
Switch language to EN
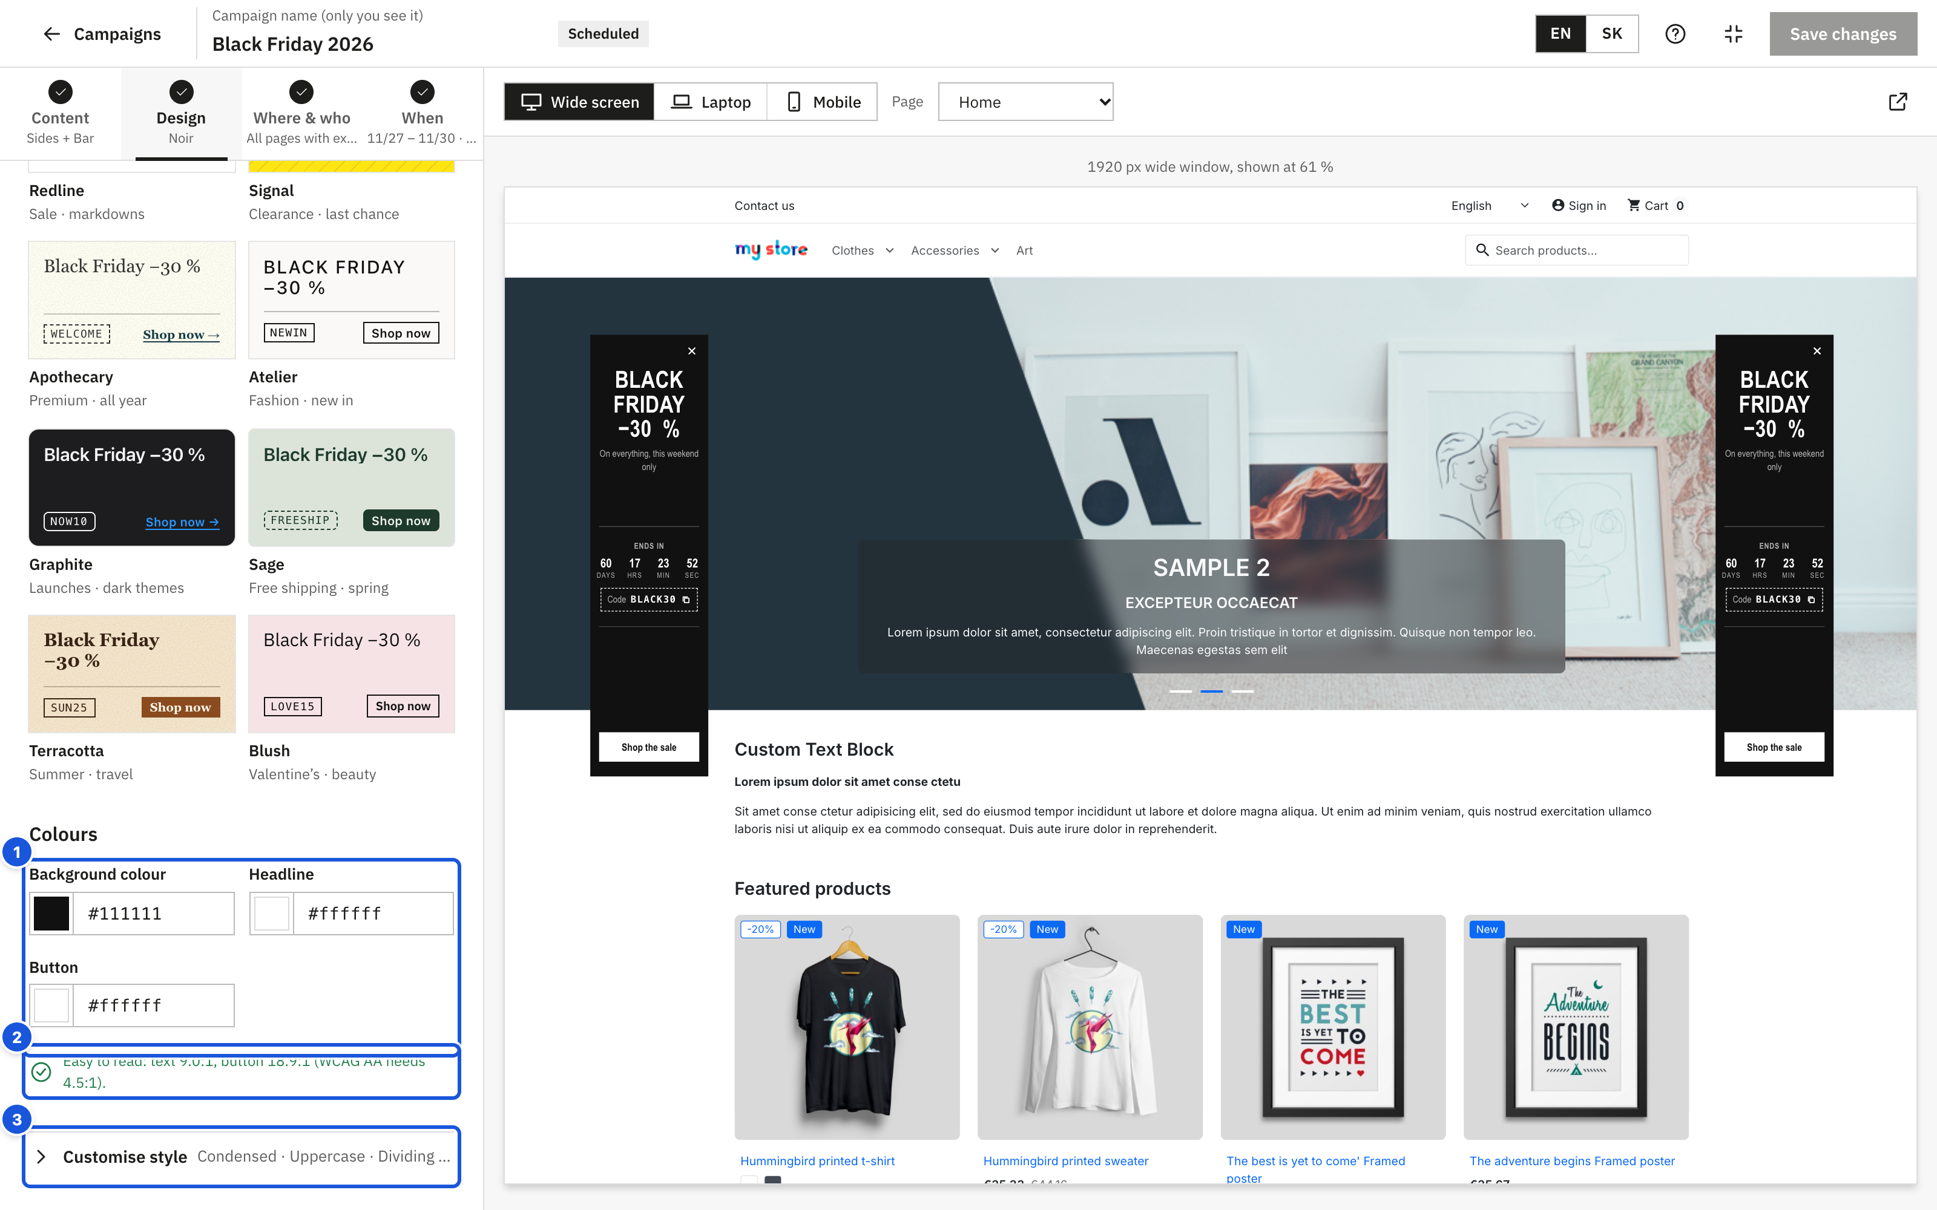(x=1560, y=34)
